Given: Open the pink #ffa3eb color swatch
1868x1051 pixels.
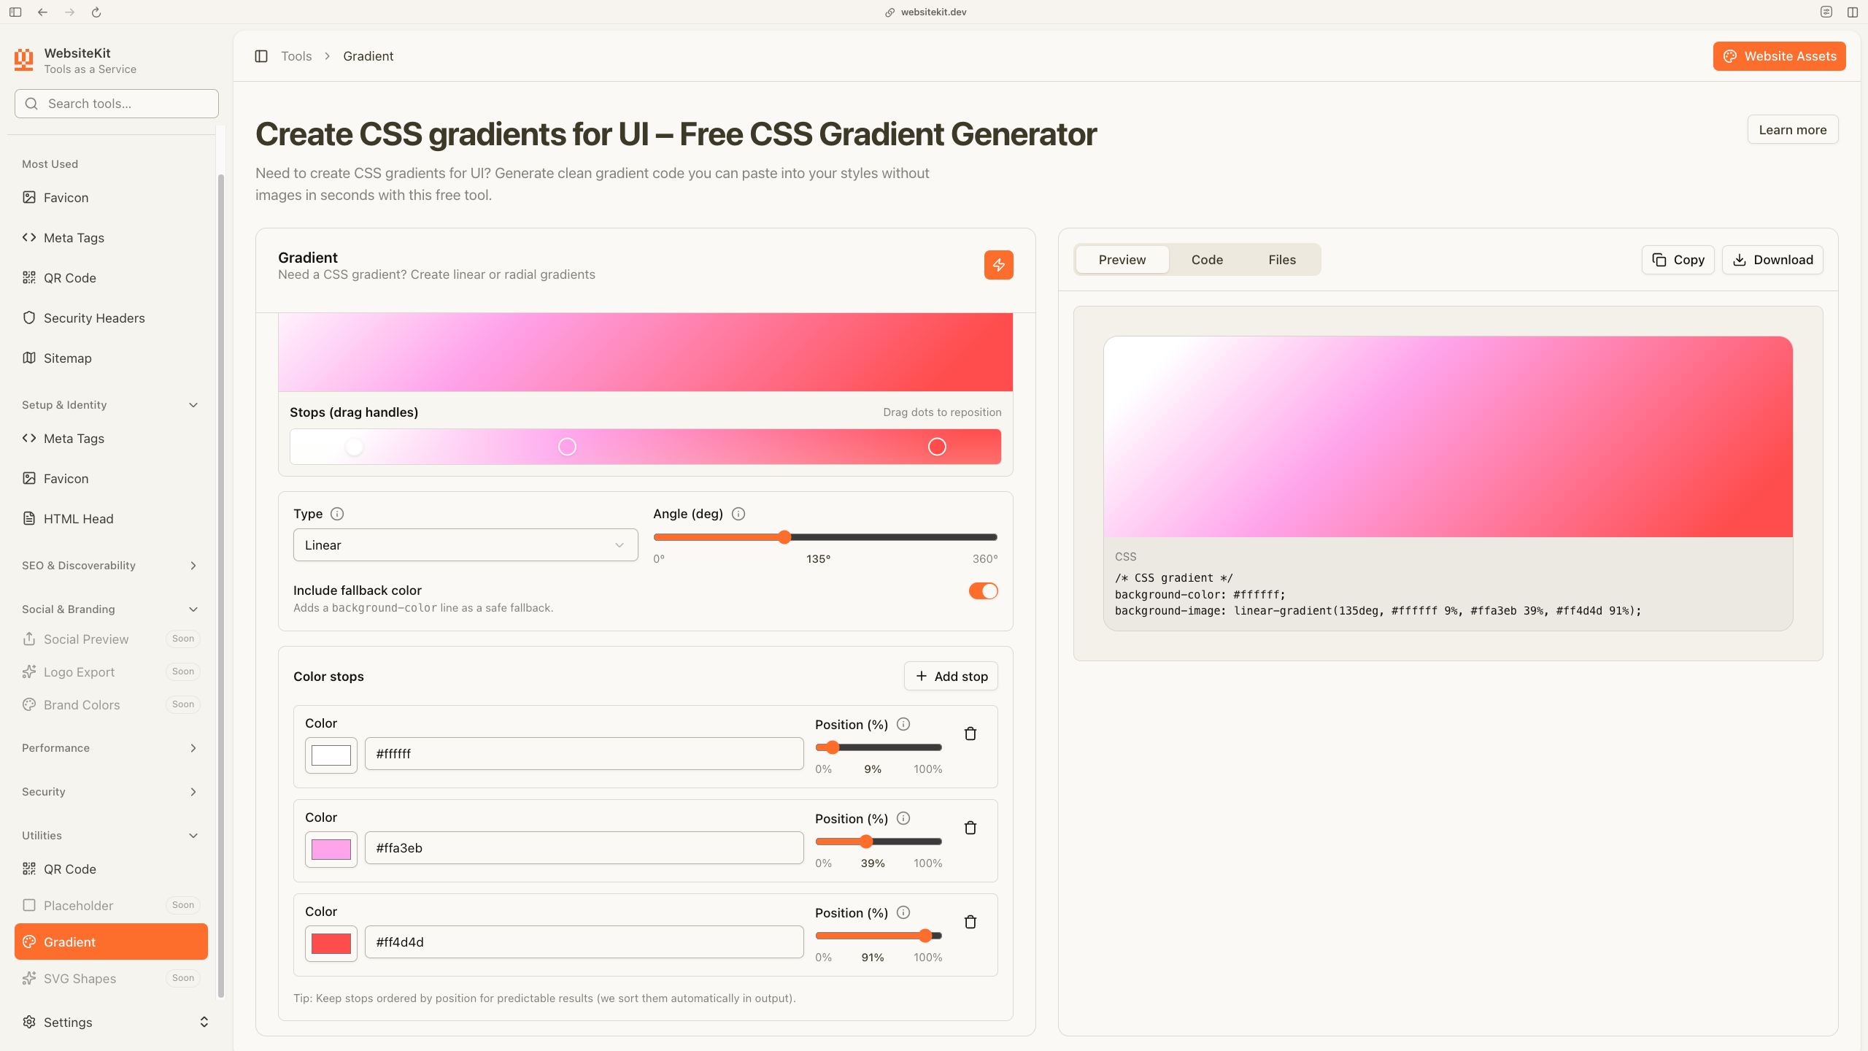Looking at the screenshot, I should (x=331, y=850).
